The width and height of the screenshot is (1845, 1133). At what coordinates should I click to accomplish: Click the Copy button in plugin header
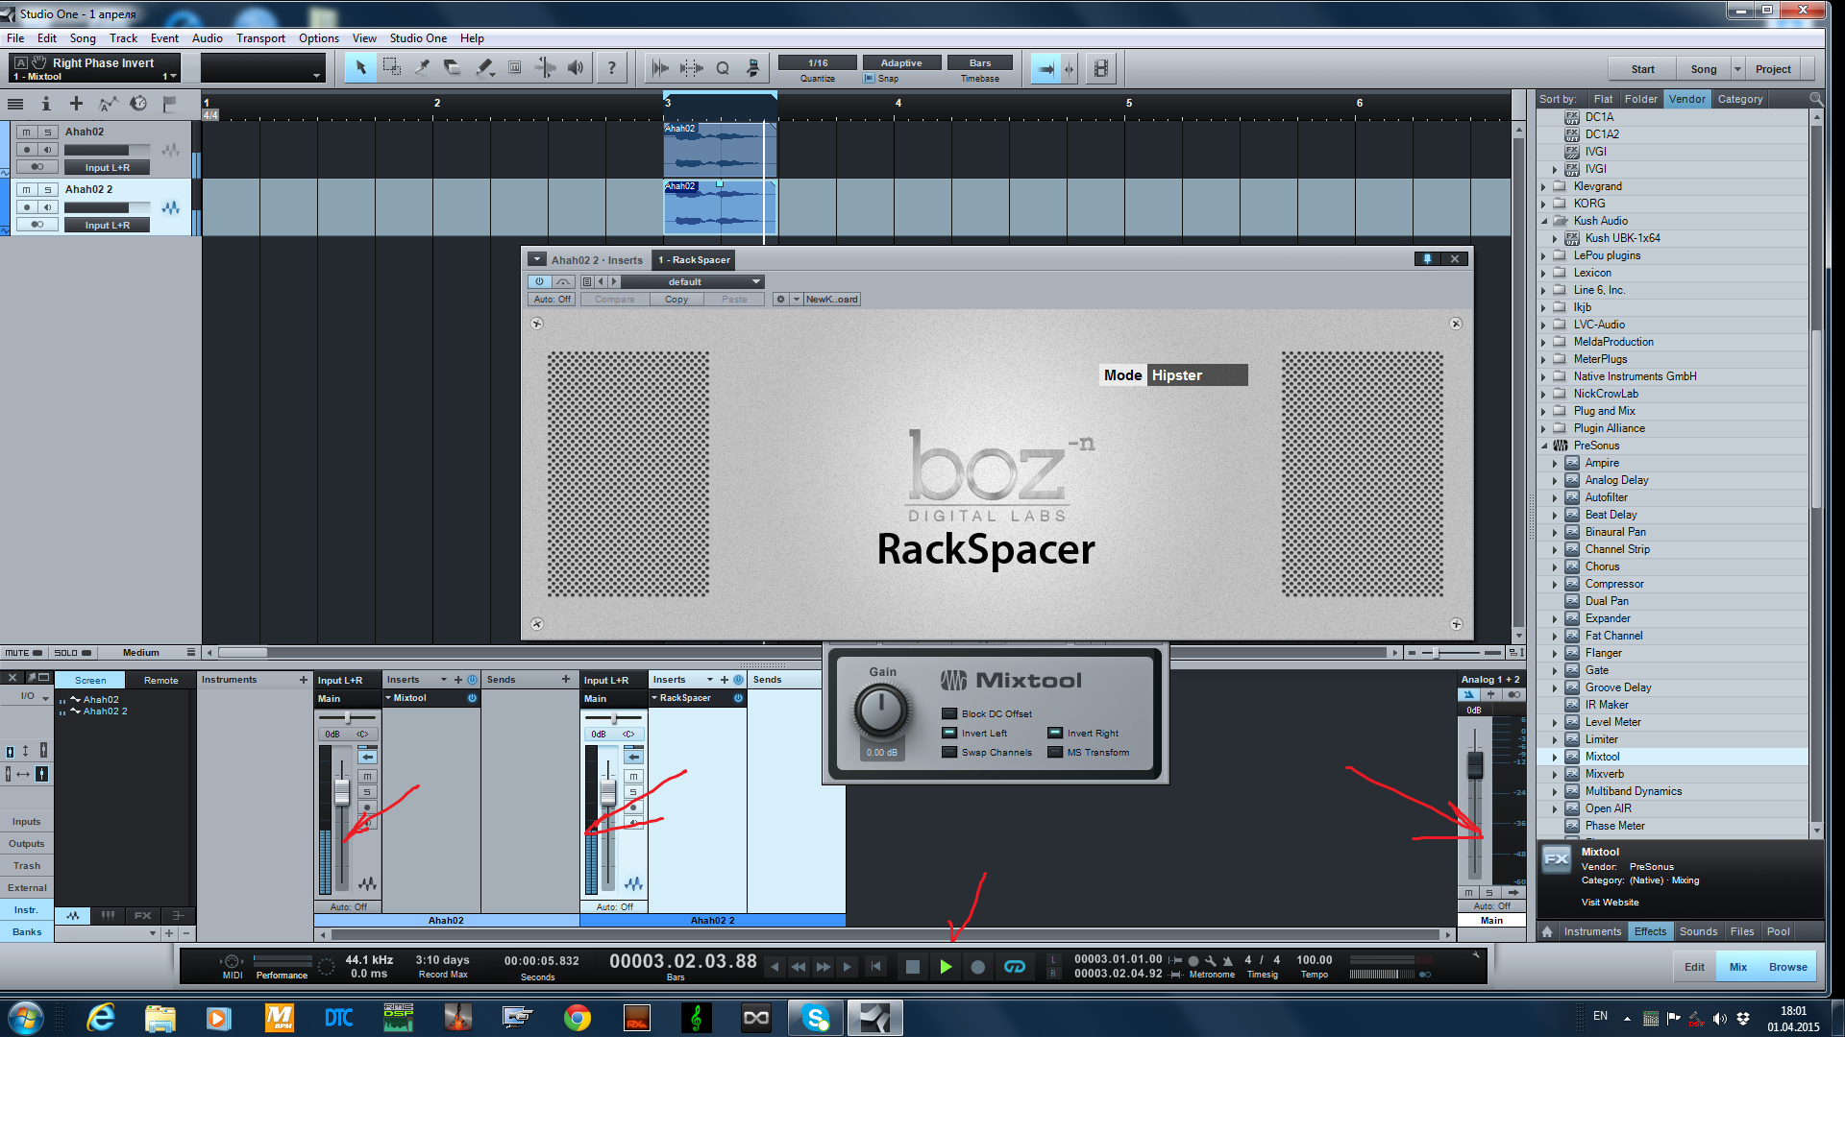point(676,300)
